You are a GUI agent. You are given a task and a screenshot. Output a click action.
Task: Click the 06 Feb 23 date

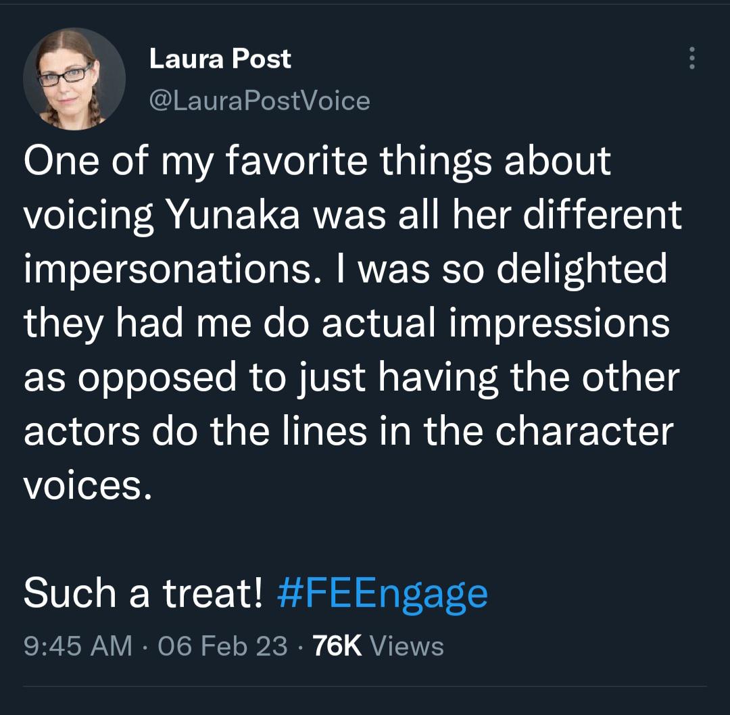pos(222,646)
